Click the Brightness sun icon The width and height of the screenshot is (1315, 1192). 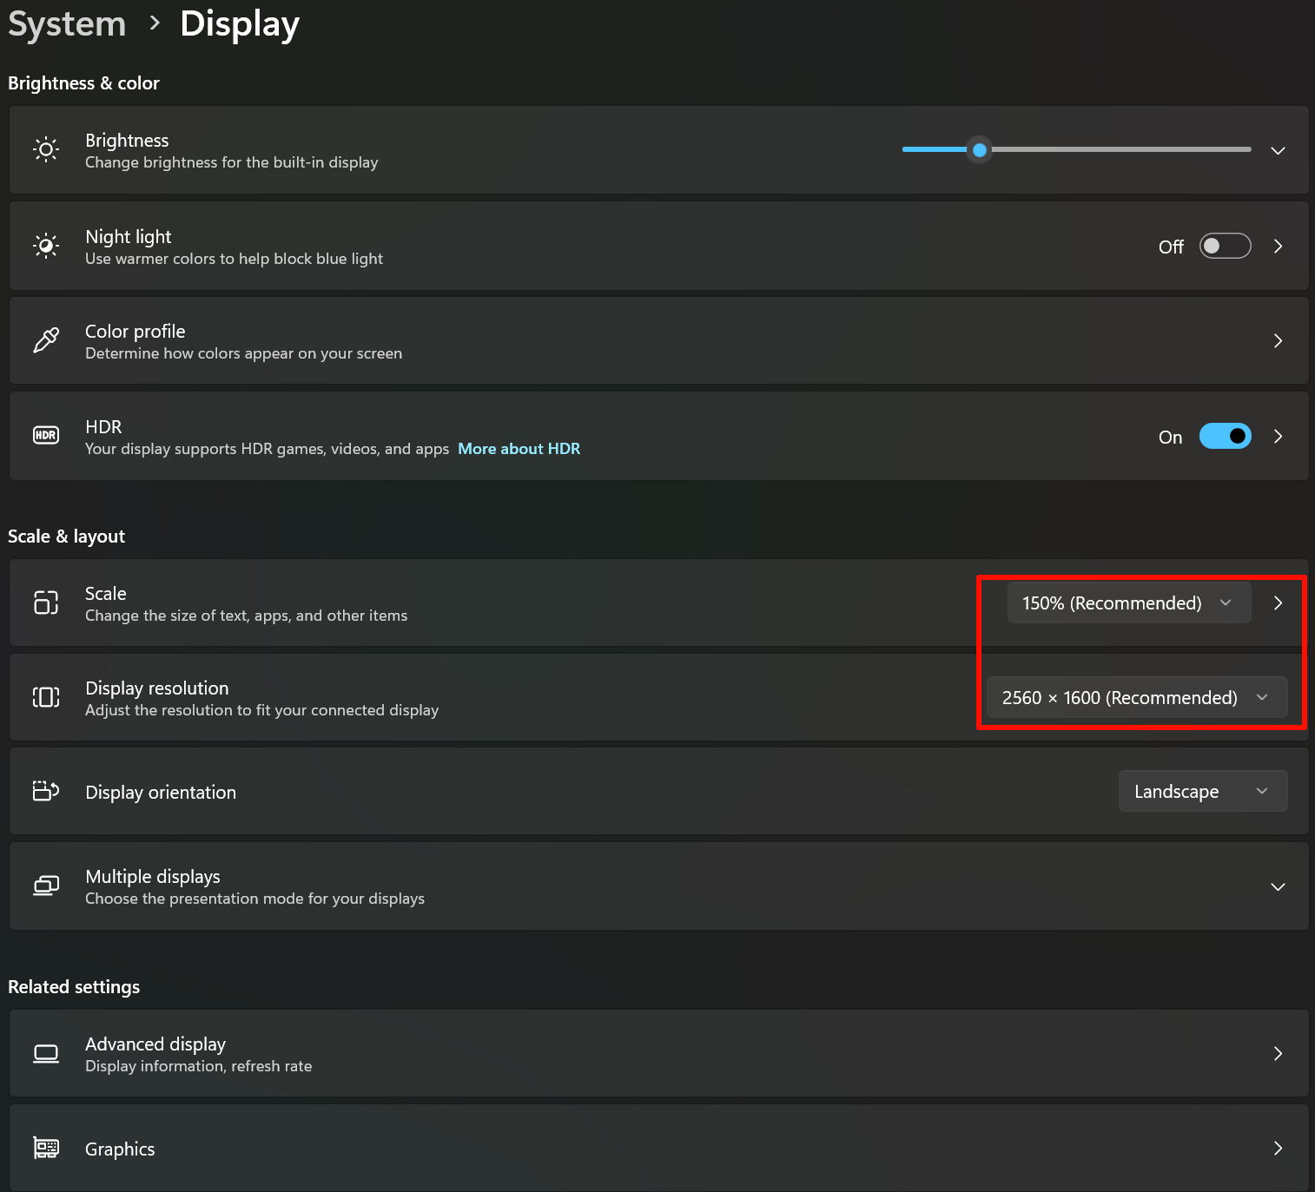[x=46, y=150]
